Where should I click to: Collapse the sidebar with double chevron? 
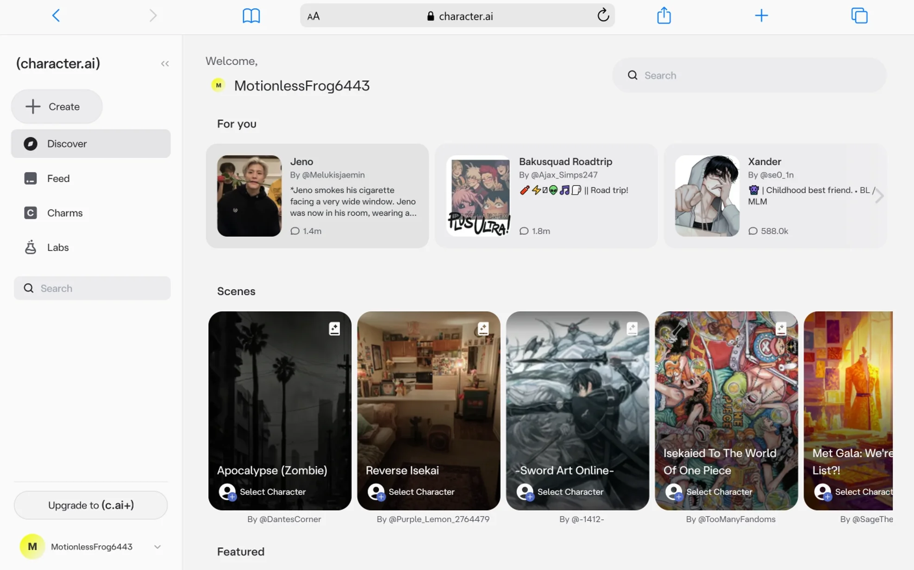pos(165,63)
